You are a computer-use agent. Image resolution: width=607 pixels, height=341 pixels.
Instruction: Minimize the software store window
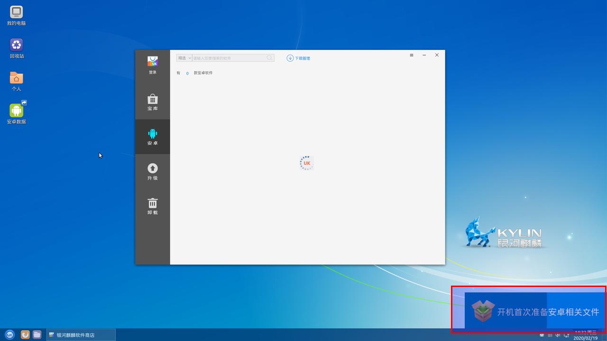pos(424,55)
